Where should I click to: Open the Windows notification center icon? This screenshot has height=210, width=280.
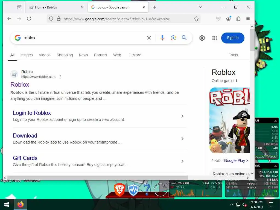point(271,205)
